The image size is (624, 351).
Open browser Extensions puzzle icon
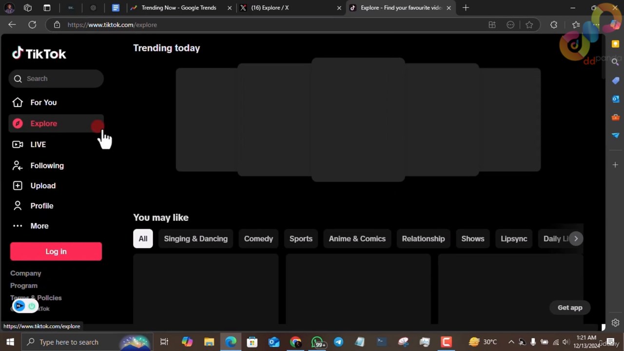click(x=554, y=25)
